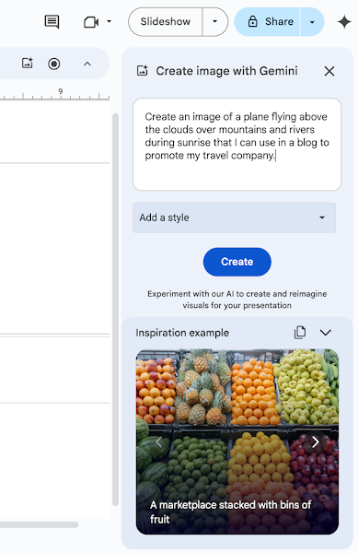Open the Gemini sparkle icon
This screenshot has width=358, height=553.
point(344,22)
